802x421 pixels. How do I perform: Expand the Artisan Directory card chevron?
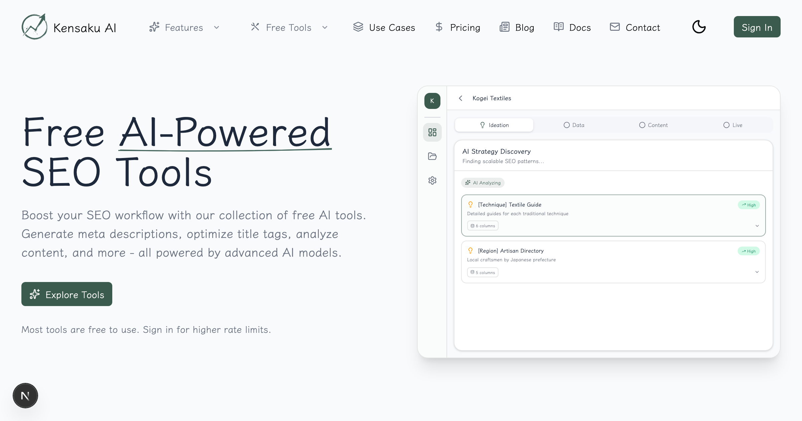[x=757, y=272]
